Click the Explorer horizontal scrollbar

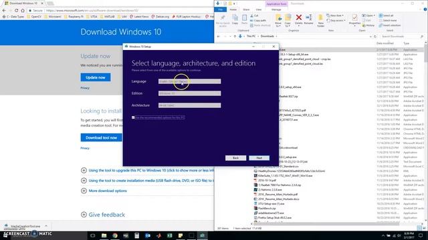pos(326,224)
